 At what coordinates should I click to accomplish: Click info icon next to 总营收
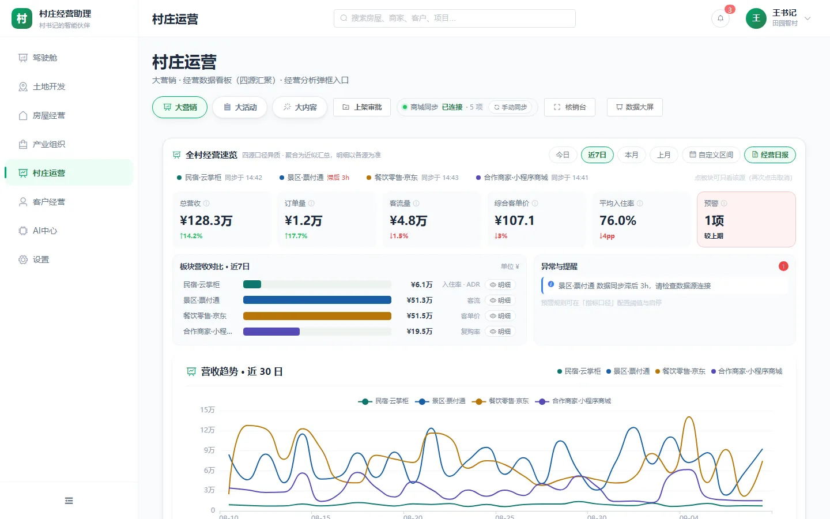[x=206, y=204]
